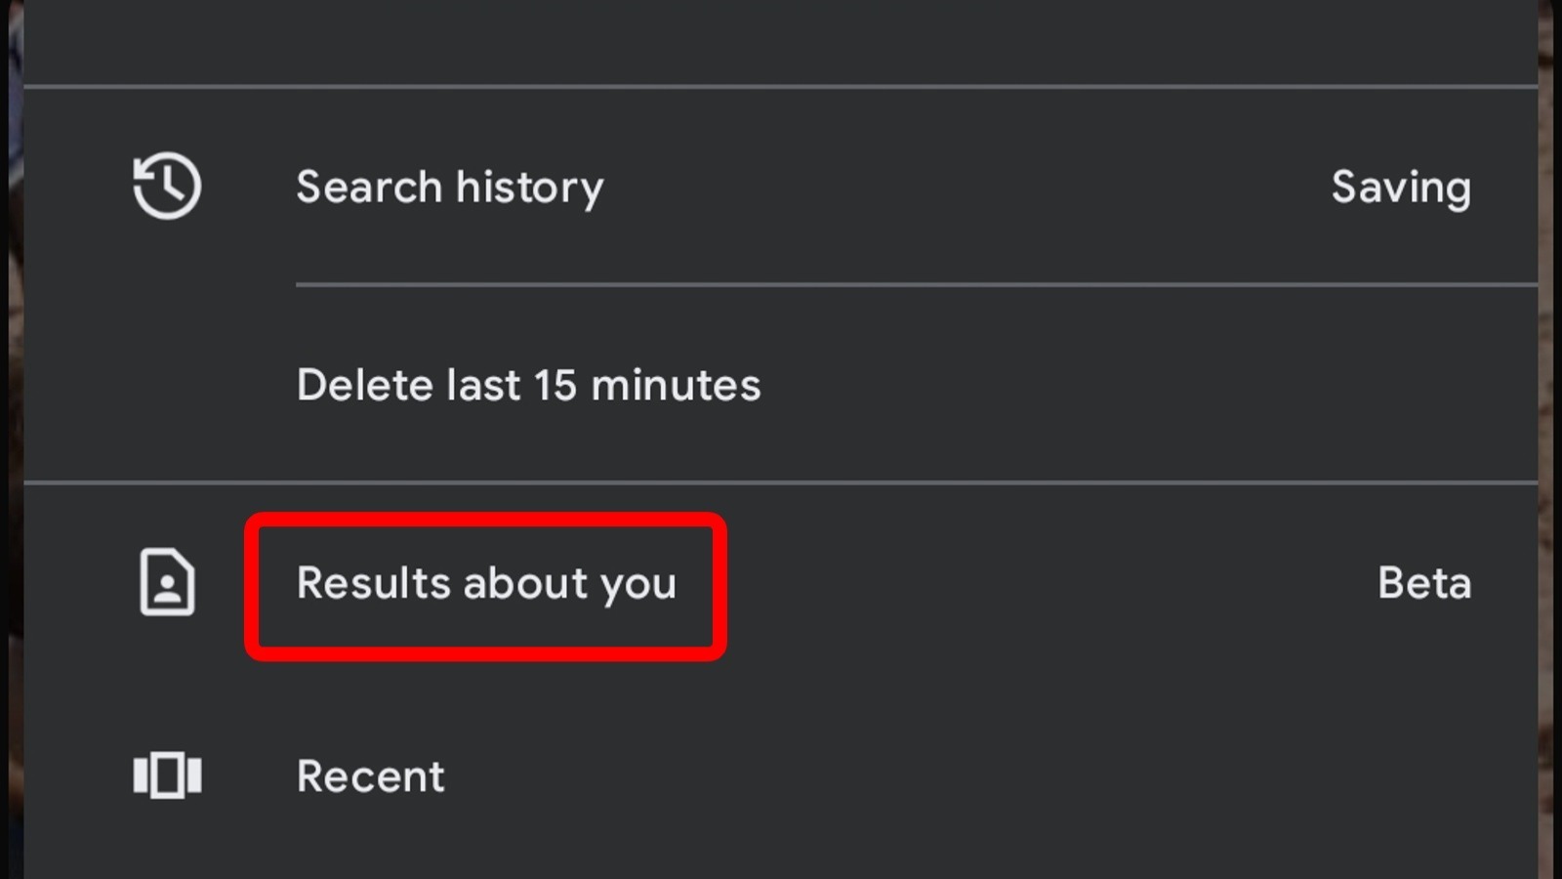The image size is (1562, 879).
Task: Tap the Beta label
Action: 1423,584
